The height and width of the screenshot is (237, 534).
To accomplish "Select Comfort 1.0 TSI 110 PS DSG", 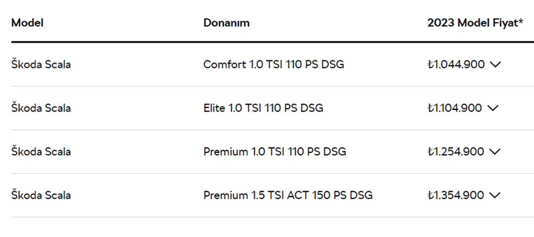I will (x=273, y=65).
